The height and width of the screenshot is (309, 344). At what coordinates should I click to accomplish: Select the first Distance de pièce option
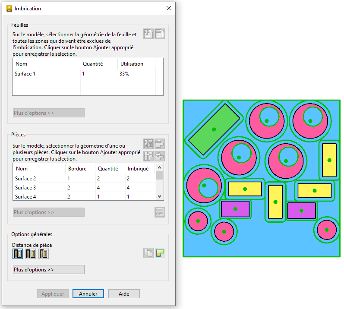coord(18,254)
